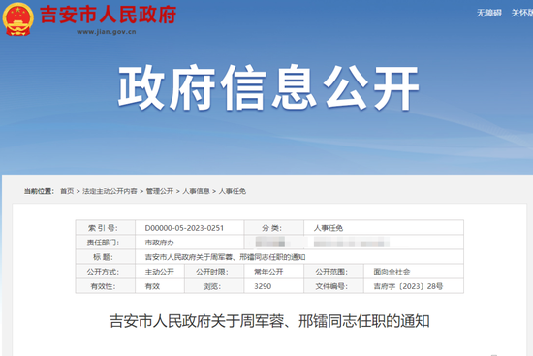The height and width of the screenshot is (356, 533).
Task: Click document number 吉府字〔2023〕28号
Action: (x=408, y=286)
